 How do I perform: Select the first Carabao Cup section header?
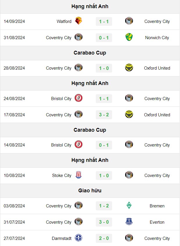tap(90, 53)
